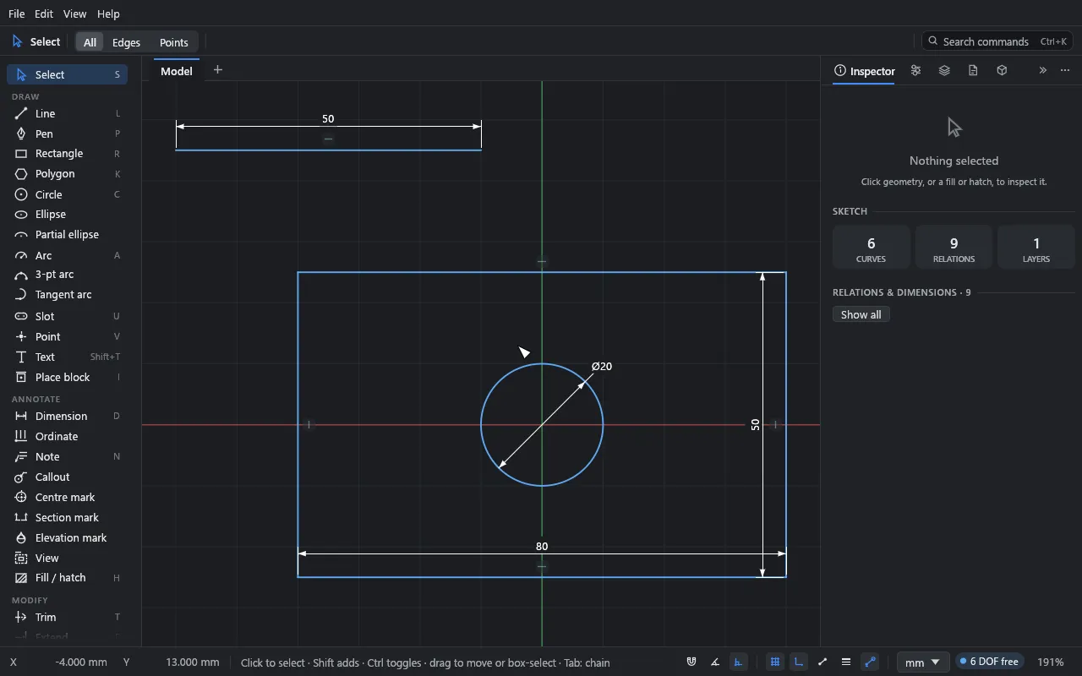This screenshot has height=676, width=1082.
Task: Open the panel more options menu
Action: (x=1065, y=71)
